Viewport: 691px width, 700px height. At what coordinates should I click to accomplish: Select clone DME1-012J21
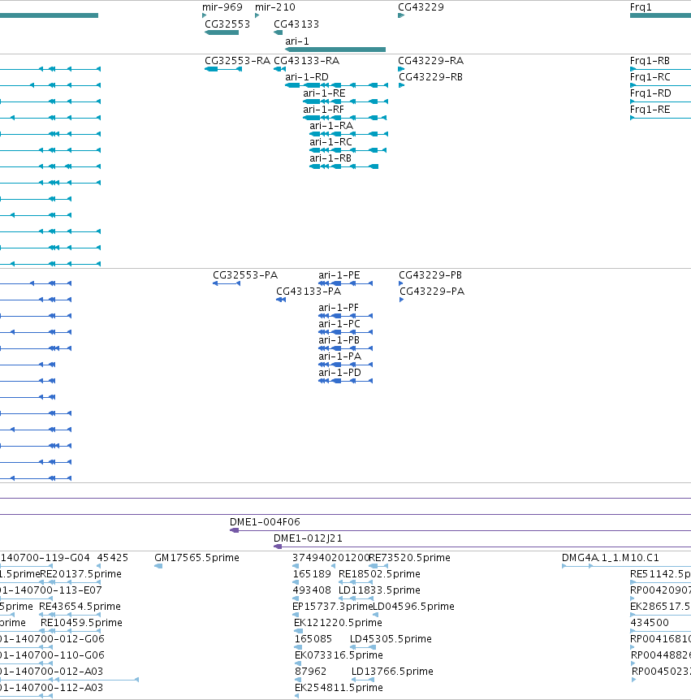482,547
